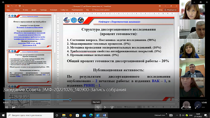Open the clock and date flyout

(x=198, y=115)
